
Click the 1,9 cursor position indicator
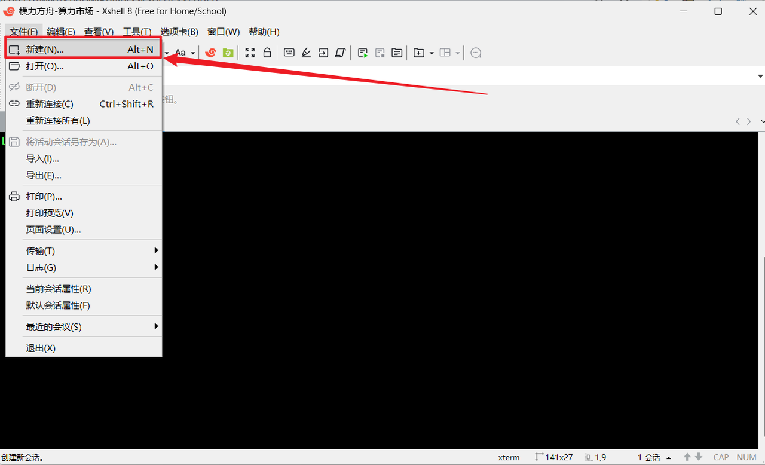pyautogui.click(x=595, y=457)
